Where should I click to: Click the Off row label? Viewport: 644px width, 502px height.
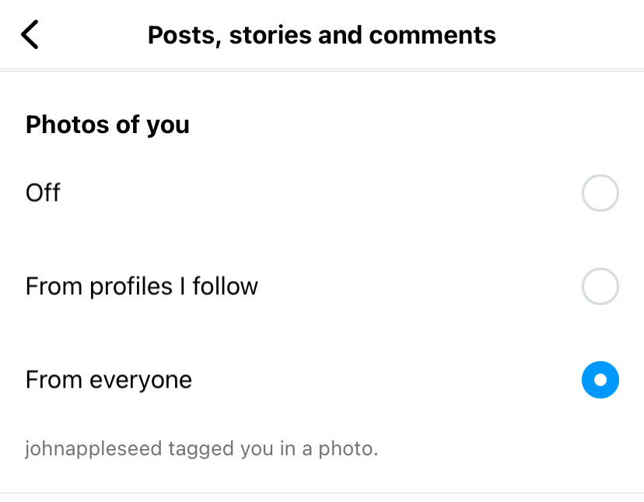pyautogui.click(x=43, y=192)
